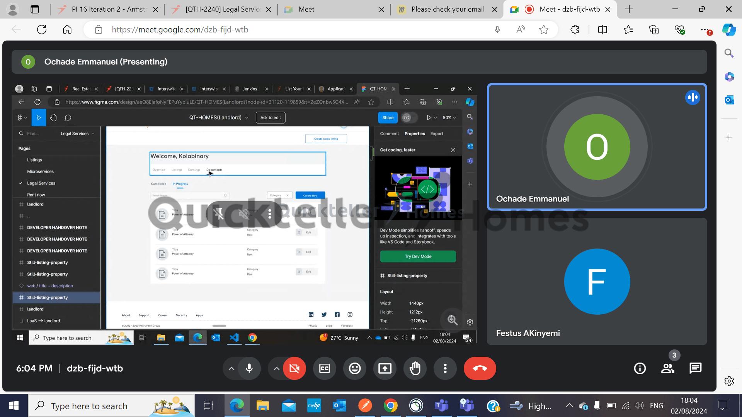The image size is (742, 417).
Task: Expand video settings arrow beside camera
Action: [x=276, y=368]
